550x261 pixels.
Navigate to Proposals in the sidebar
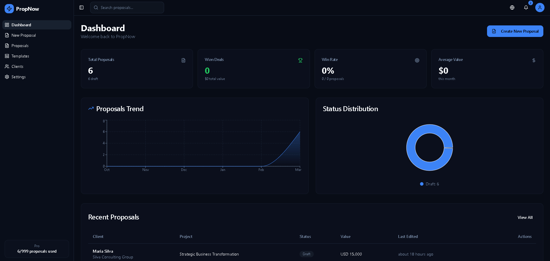click(x=20, y=46)
